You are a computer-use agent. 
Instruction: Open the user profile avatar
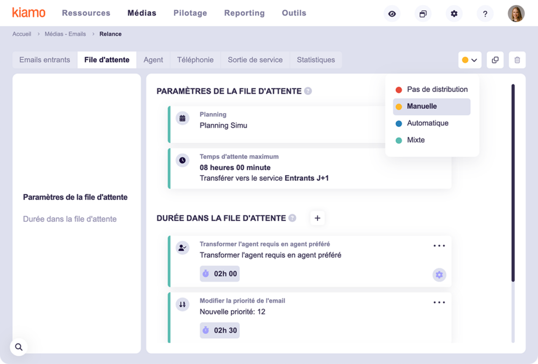[516, 14]
